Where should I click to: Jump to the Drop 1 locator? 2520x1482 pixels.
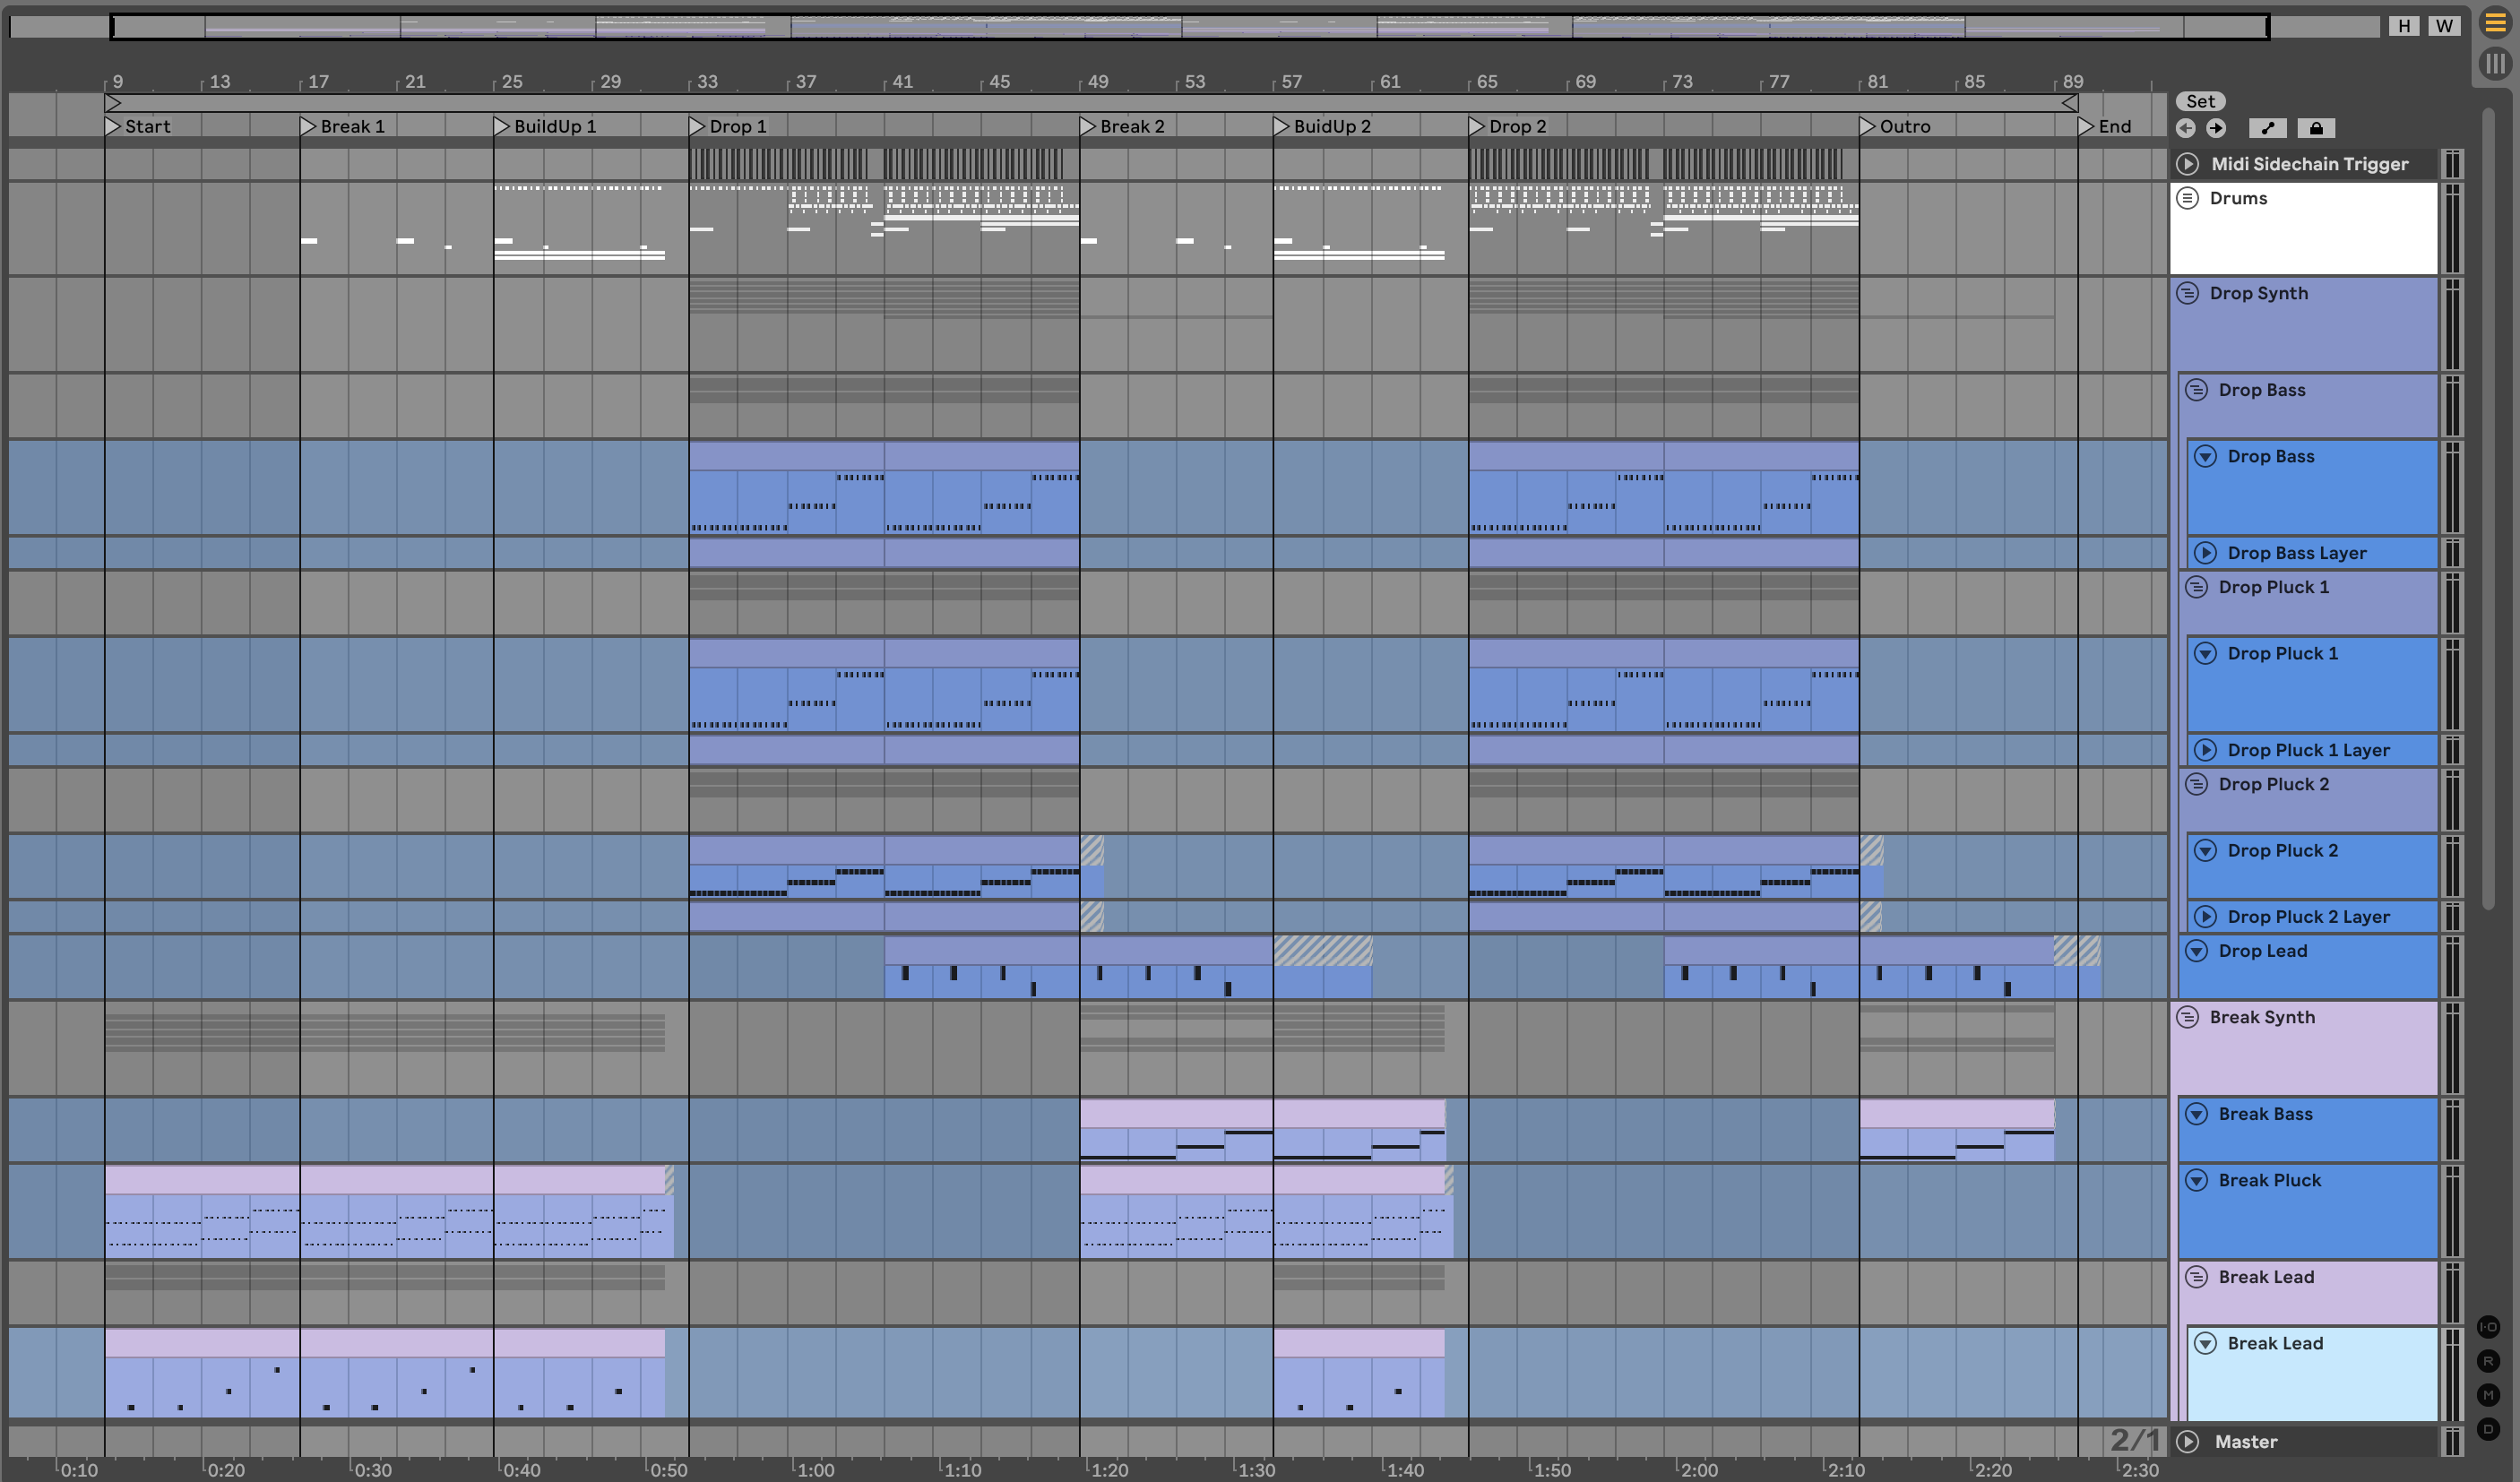tap(728, 126)
